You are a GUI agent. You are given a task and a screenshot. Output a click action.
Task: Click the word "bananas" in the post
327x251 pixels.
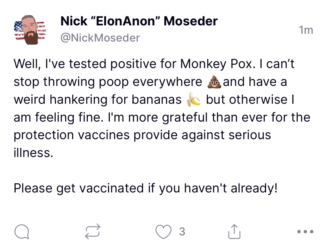tap(157, 100)
